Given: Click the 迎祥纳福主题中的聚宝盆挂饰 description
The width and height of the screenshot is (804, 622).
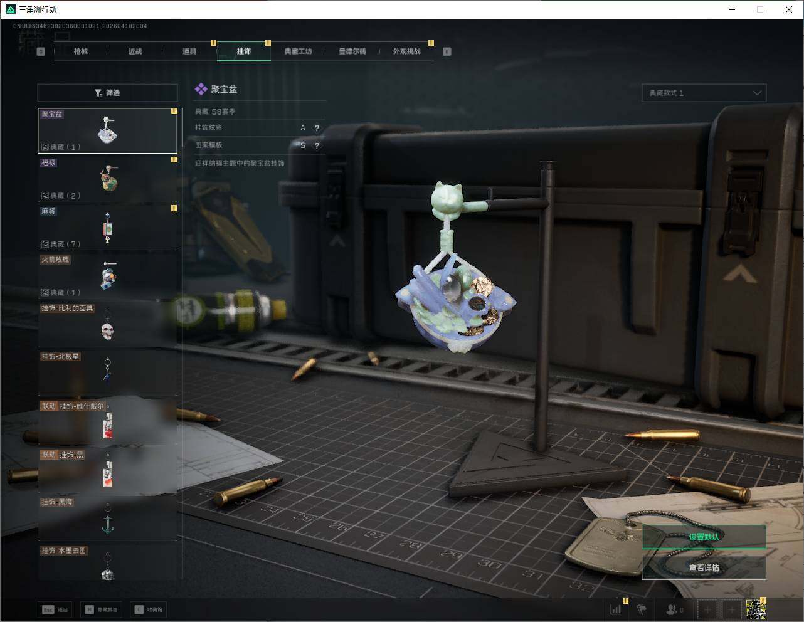Looking at the screenshot, I should click(x=240, y=163).
